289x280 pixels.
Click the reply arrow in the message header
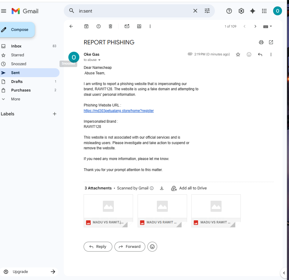click(260, 54)
